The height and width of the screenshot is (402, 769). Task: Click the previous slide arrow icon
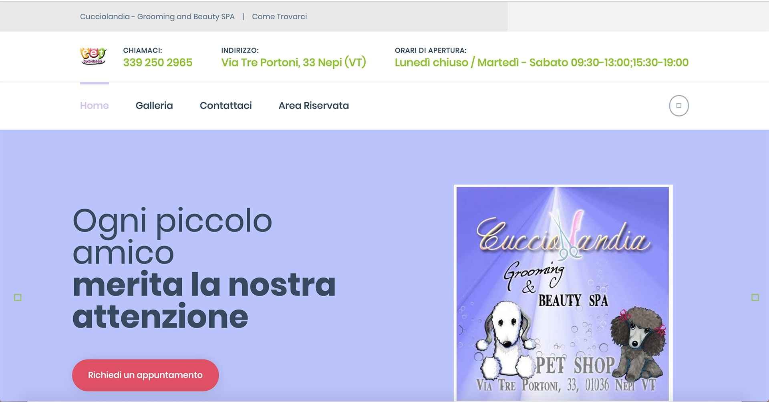pyautogui.click(x=18, y=297)
